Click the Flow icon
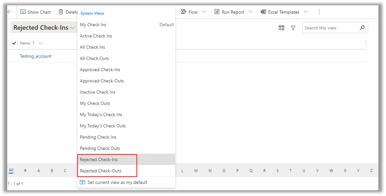The width and height of the screenshot is (386, 196). click(183, 12)
